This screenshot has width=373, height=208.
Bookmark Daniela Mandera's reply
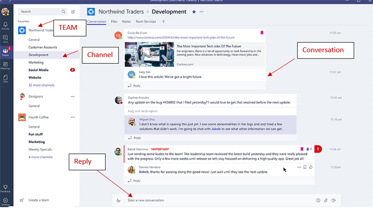point(305,167)
